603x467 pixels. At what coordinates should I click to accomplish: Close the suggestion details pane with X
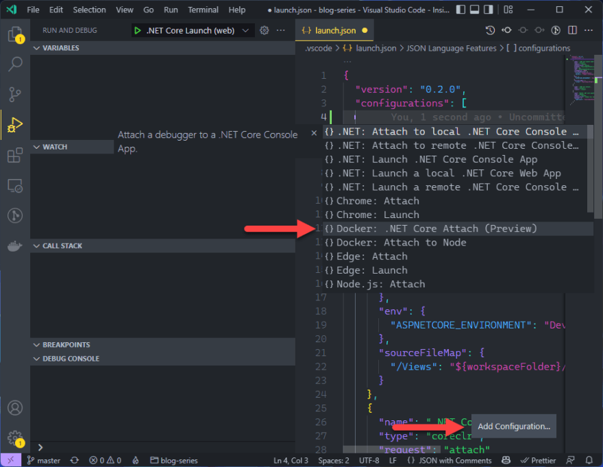click(314, 133)
